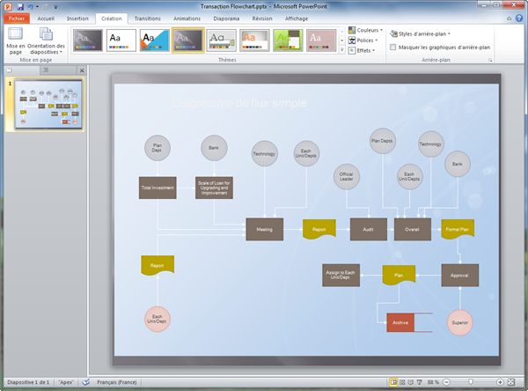Select the Total Investment box
Screen dimensions: 528x391
158,188
